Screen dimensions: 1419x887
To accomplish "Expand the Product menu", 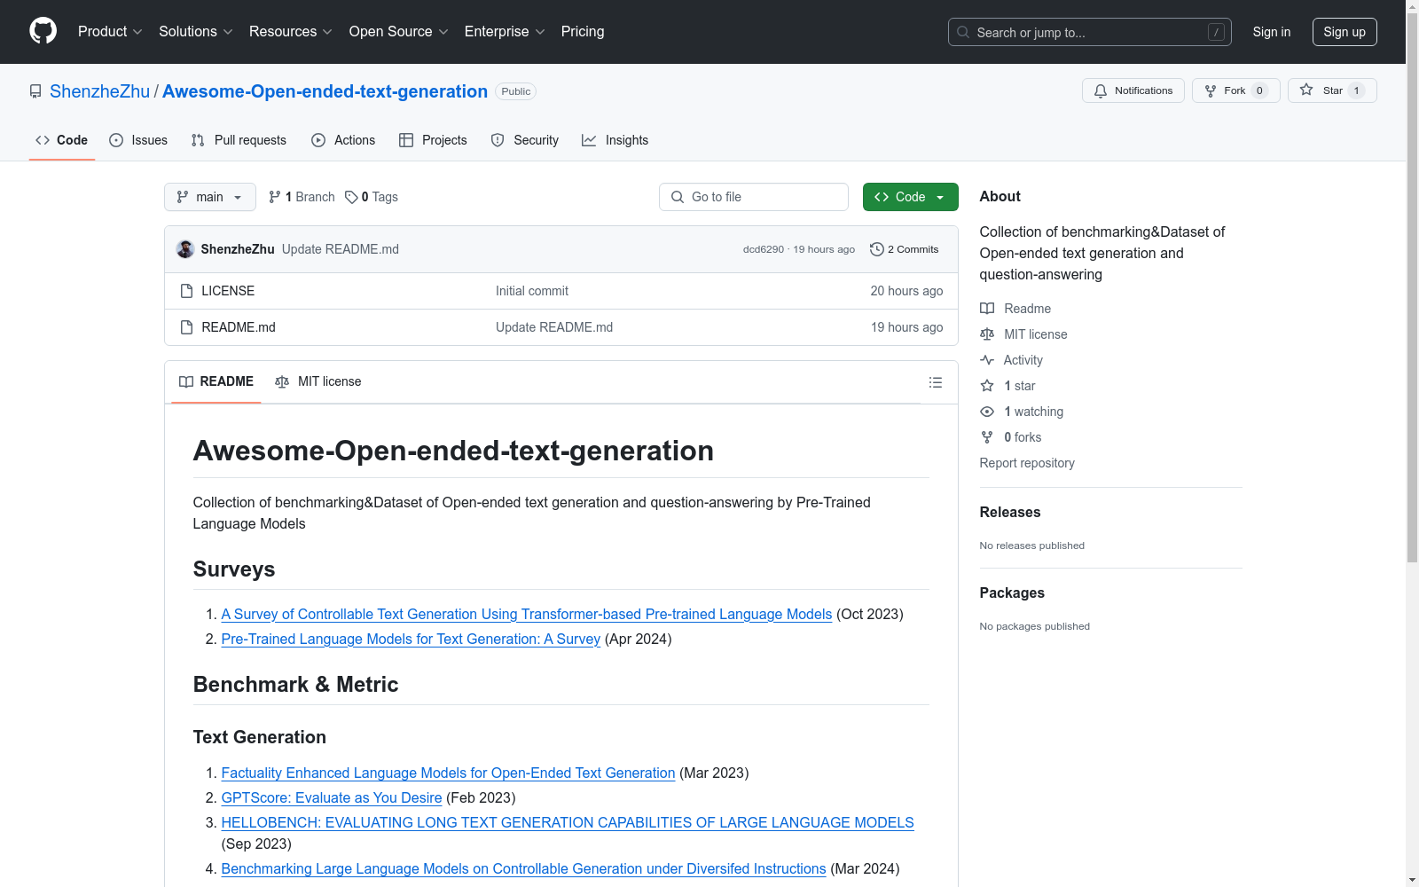I will (x=110, y=32).
